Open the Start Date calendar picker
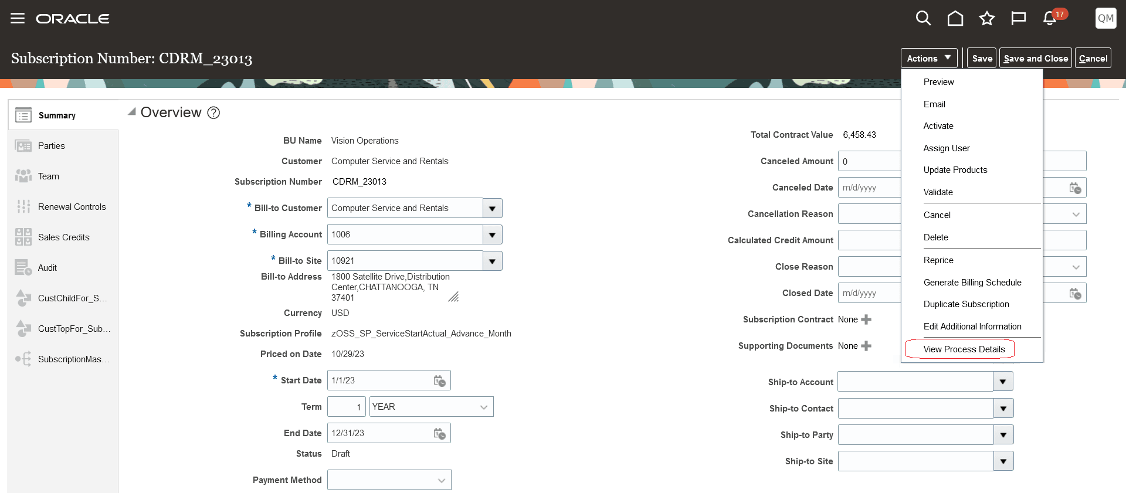This screenshot has height=493, width=1126. click(x=440, y=380)
